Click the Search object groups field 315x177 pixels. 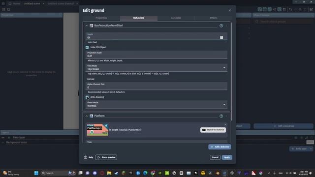tap(283, 21)
